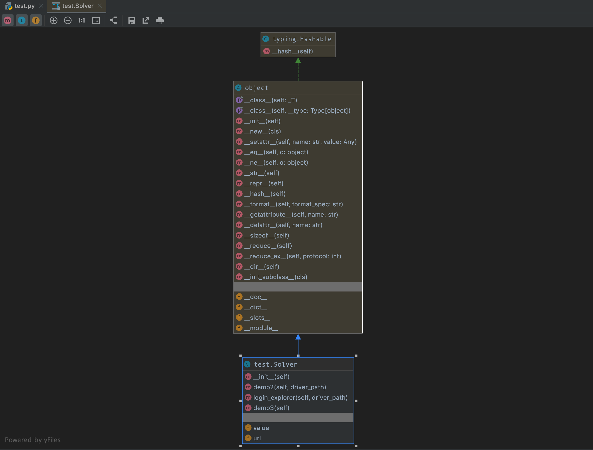This screenshot has height=450, width=593.
Task: Click field icon beside __module__
Action: point(239,328)
